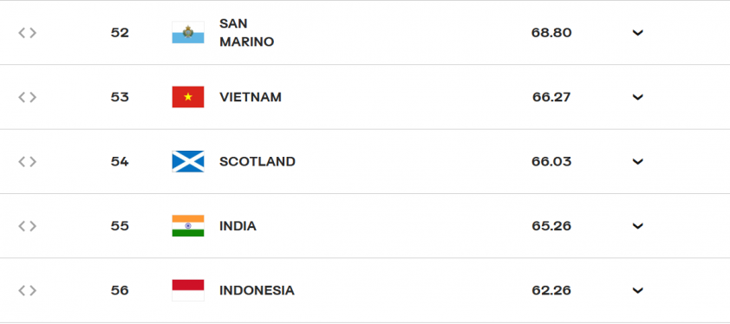Click the Indonesia flag icon
This screenshot has height=324, width=730.
pyautogui.click(x=188, y=290)
